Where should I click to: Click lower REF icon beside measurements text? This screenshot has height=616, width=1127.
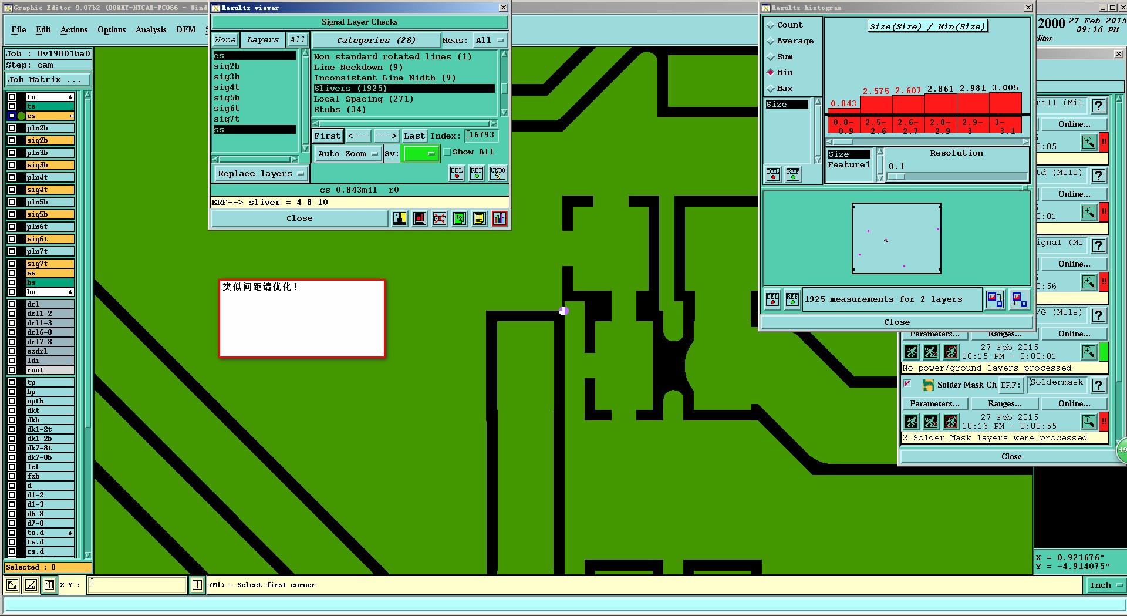(x=792, y=299)
